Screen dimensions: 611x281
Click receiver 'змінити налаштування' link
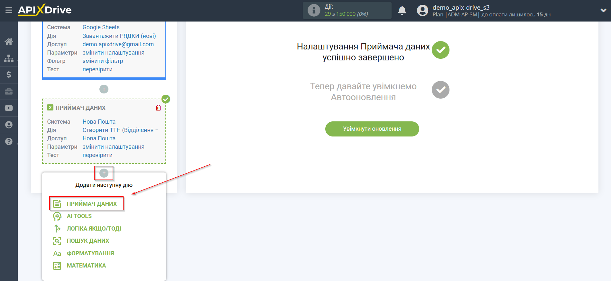click(x=113, y=147)
